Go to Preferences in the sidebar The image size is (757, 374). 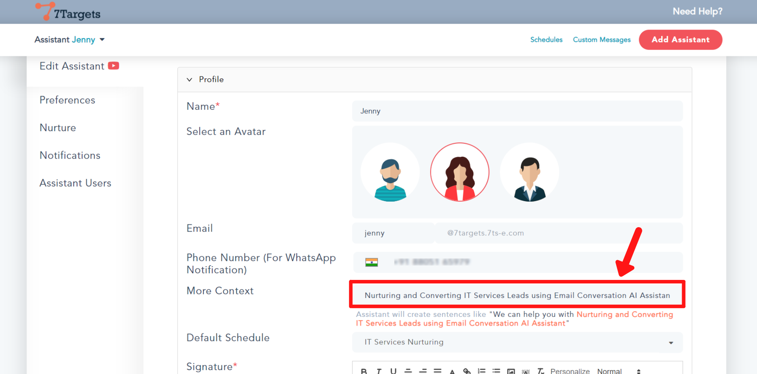tap(67, 100)
